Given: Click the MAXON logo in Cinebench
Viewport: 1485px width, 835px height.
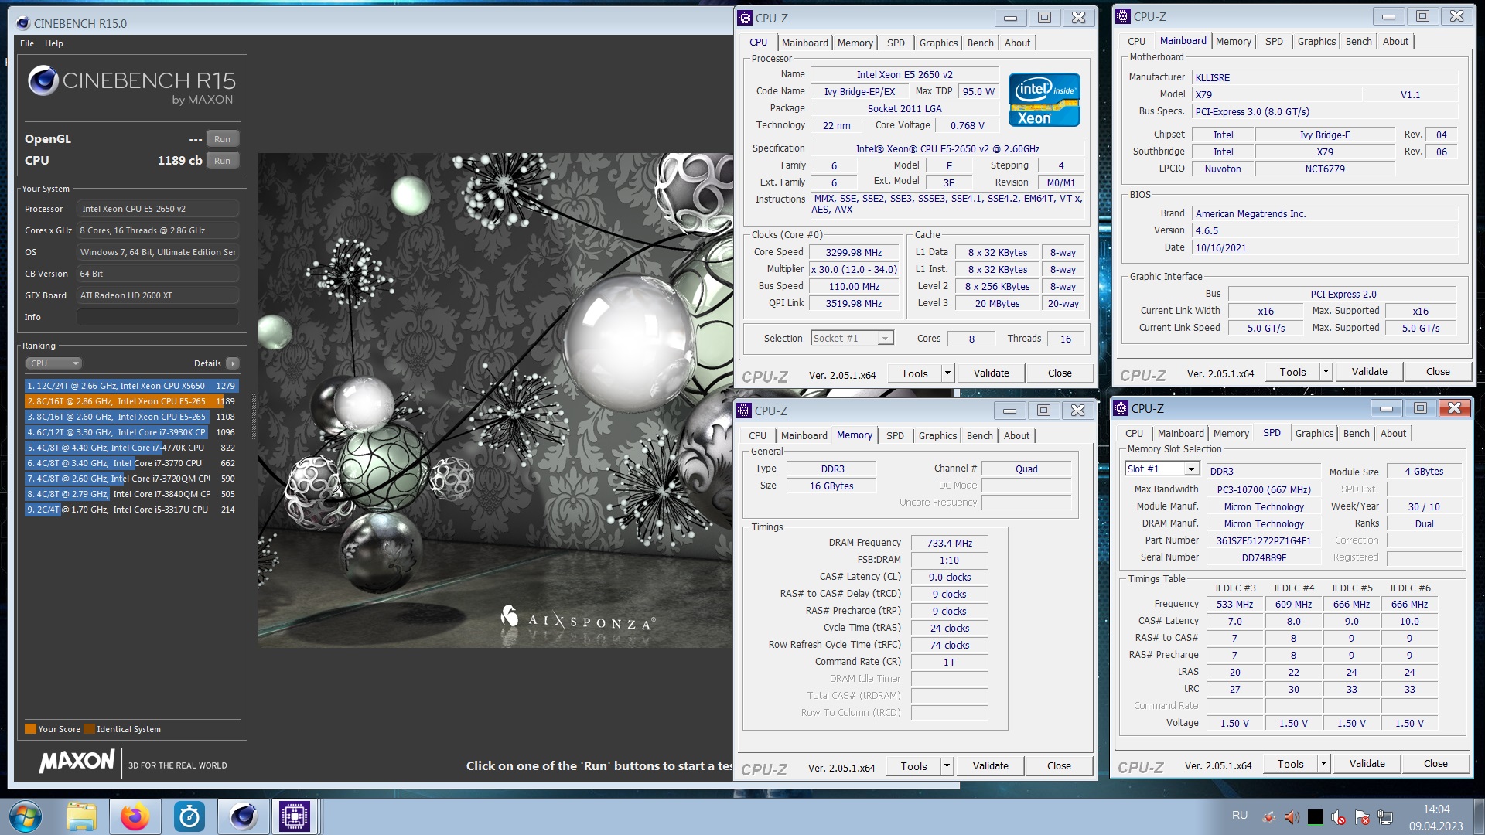Looking at the screenshot, I should [x=77, y=761].
